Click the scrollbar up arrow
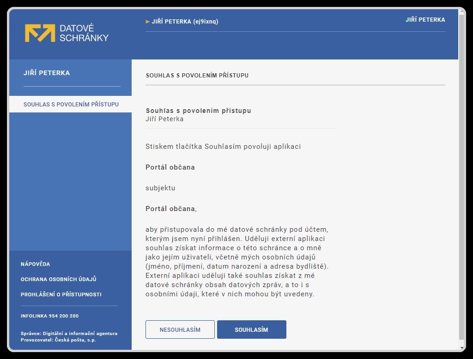Viewport: 473px width, 359px height. coord(461,12)
